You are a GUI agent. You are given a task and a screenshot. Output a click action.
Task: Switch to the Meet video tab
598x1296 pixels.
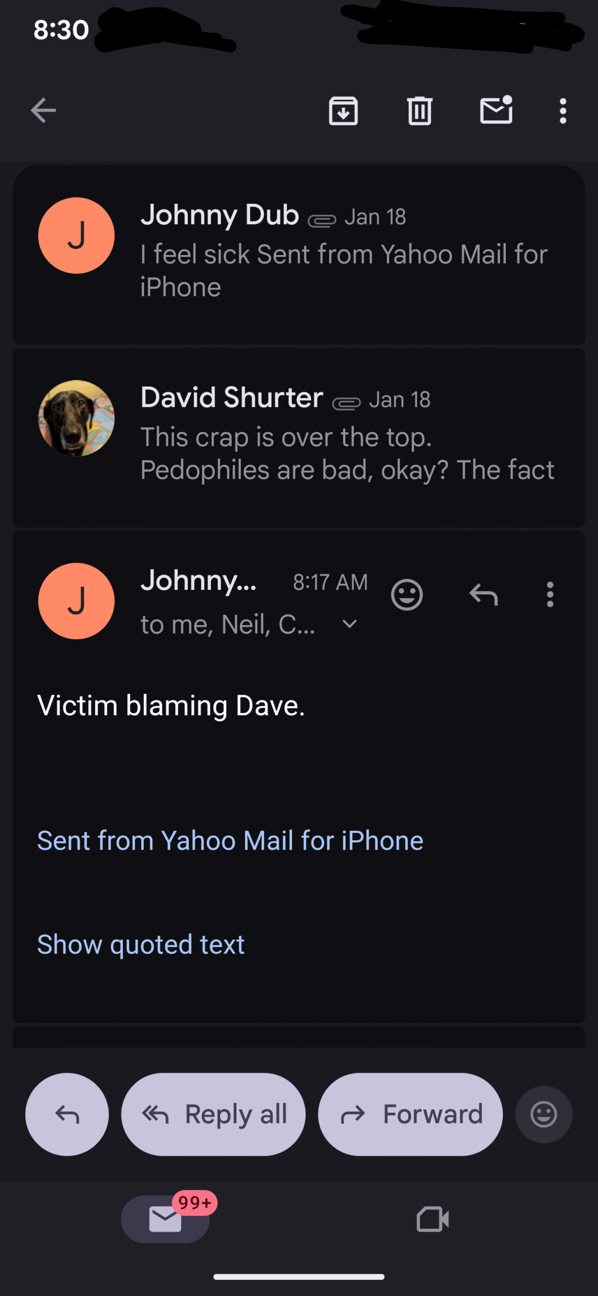point(433,1219)
